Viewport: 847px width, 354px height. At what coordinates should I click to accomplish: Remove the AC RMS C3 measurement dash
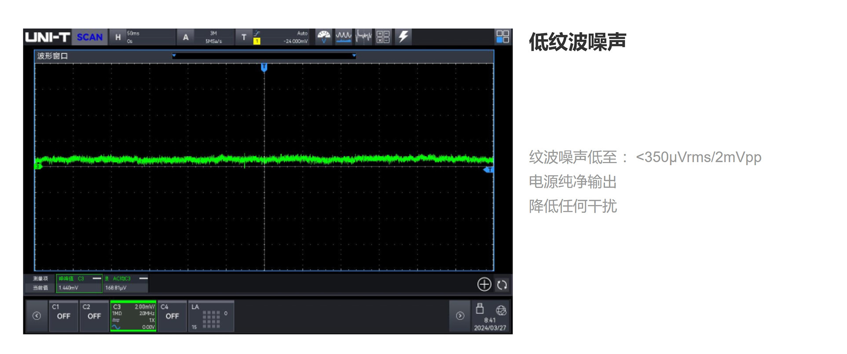(143, 278)
